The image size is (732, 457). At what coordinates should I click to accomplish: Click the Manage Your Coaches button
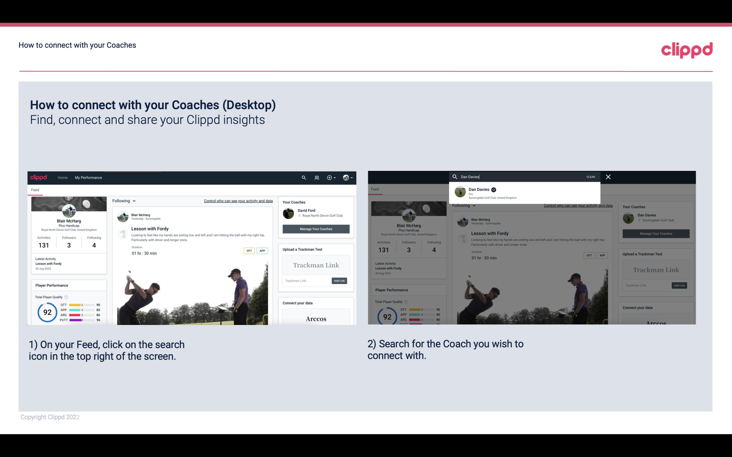(x=316, y=229)
